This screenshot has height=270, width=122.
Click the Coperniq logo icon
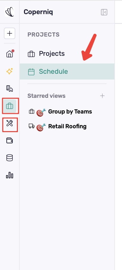10,12
